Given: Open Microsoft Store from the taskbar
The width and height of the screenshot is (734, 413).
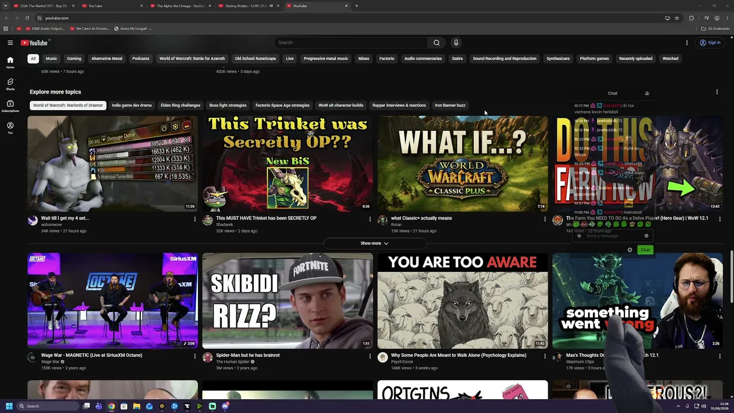Looking at the screenshot, I should click(124, 406).
